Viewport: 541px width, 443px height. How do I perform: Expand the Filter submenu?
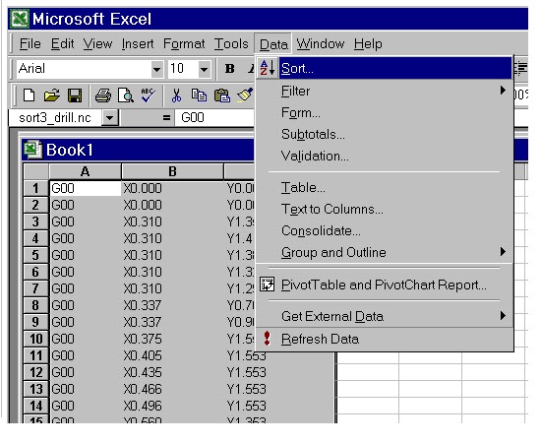click(x=503, y=91)
